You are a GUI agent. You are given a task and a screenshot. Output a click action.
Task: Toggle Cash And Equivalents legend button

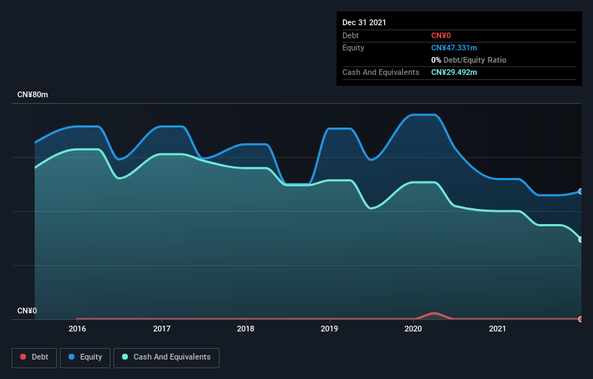pyautogui.click(x=166, y=357)
